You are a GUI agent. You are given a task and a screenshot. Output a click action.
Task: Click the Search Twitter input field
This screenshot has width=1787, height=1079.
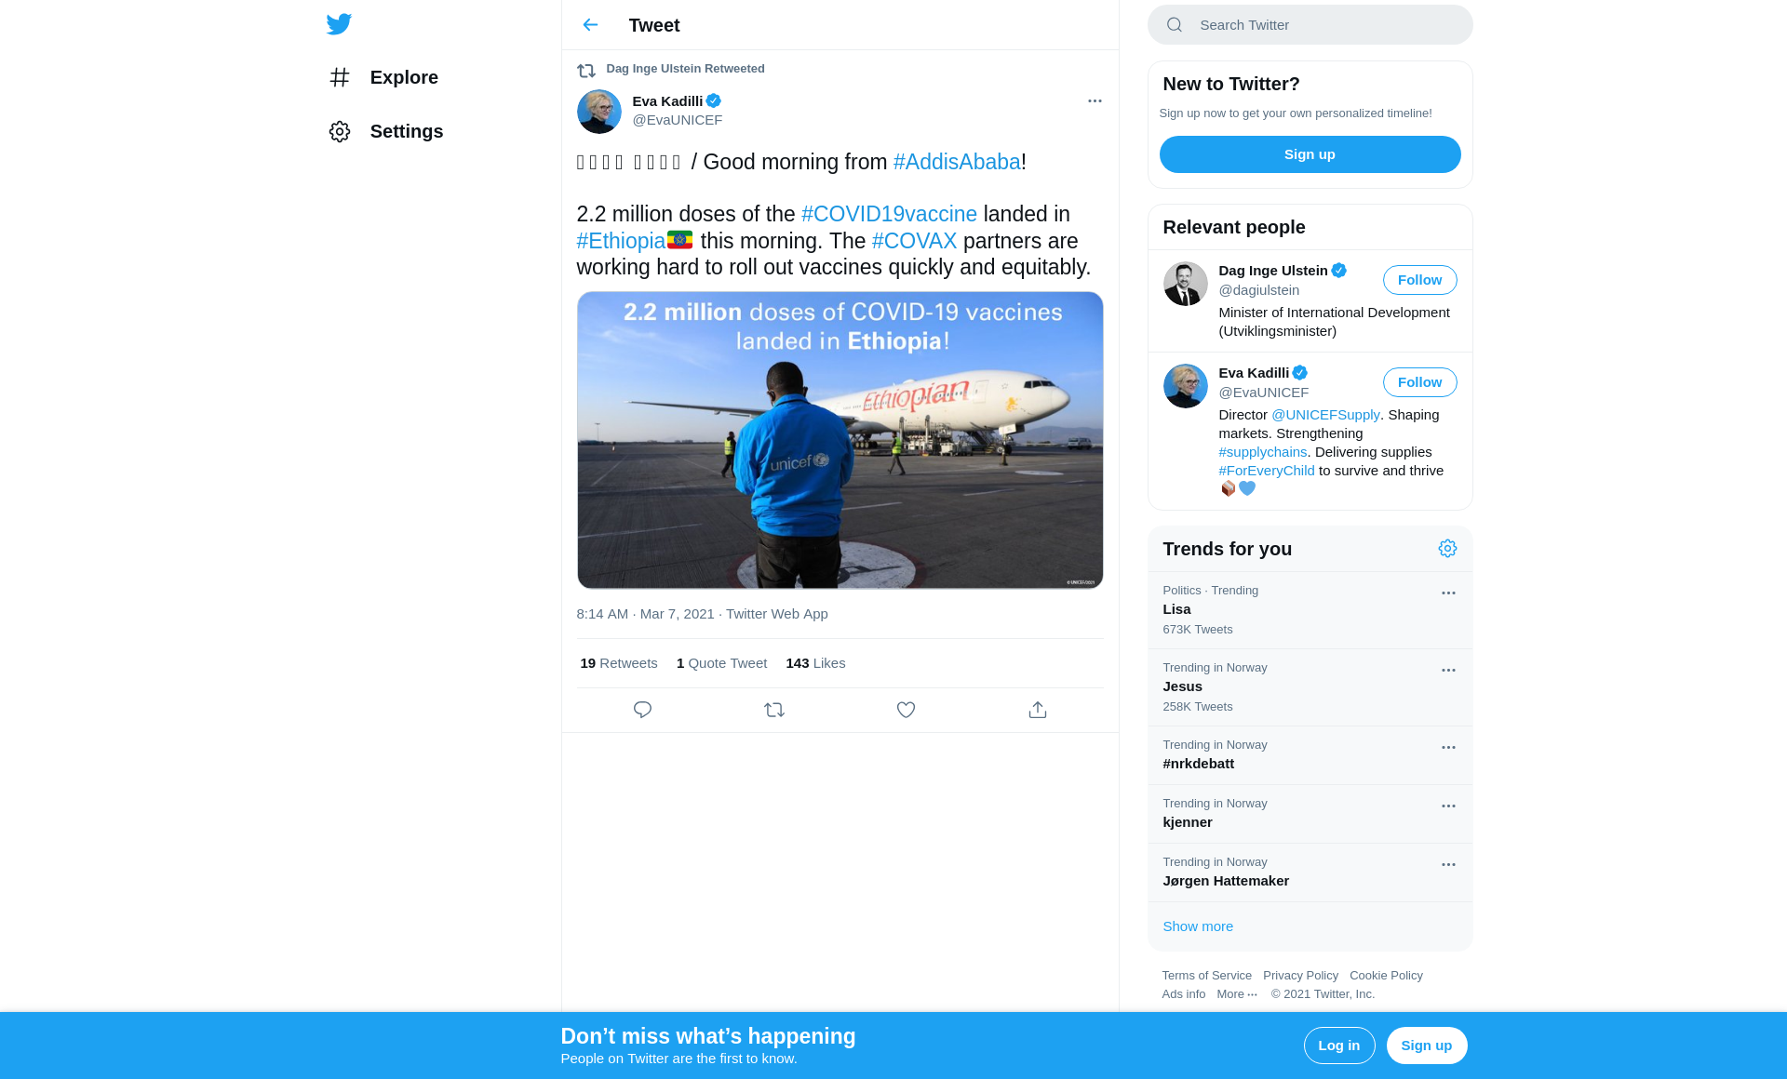1310,25
